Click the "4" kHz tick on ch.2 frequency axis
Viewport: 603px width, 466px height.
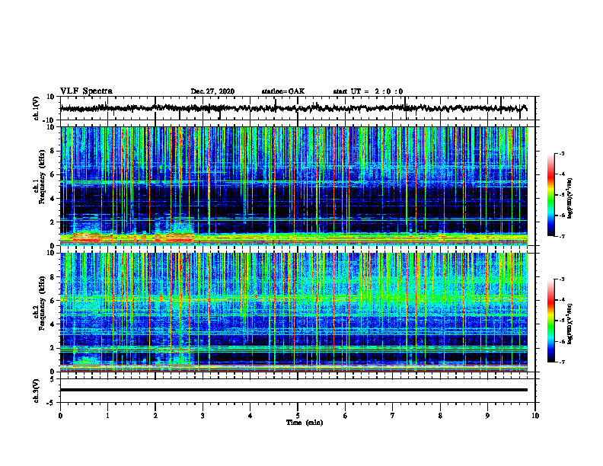point(53,324)
